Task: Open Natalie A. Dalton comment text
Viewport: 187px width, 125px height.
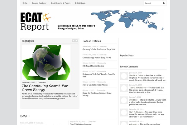Action: coord(148,78)
